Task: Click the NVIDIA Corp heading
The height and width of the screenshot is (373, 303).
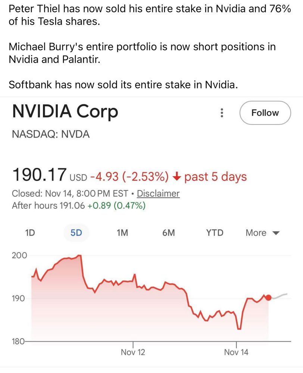Action: (x=65, y=111)
